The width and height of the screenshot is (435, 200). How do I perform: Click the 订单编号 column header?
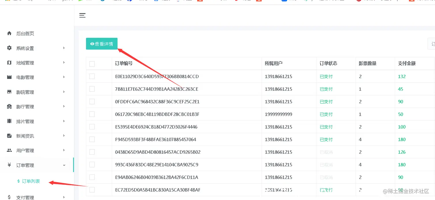[x=124, y=63]
